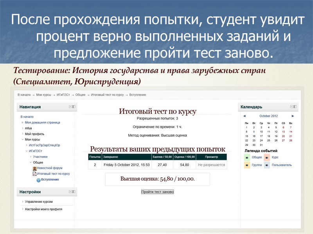
Task: Click the Баллов / 50,00 column header
Action: 162,157
